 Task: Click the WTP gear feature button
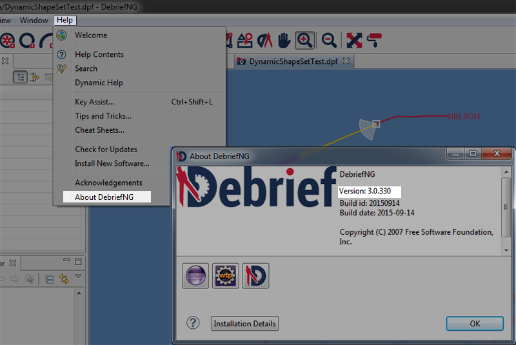pos(225,275)
